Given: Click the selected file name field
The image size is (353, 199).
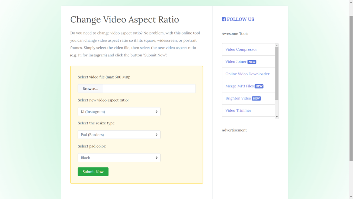Looking at the screenshot, I should tap(149, 89).
